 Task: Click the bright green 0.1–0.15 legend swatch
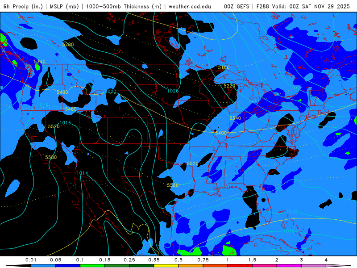[x=92, y=266]
